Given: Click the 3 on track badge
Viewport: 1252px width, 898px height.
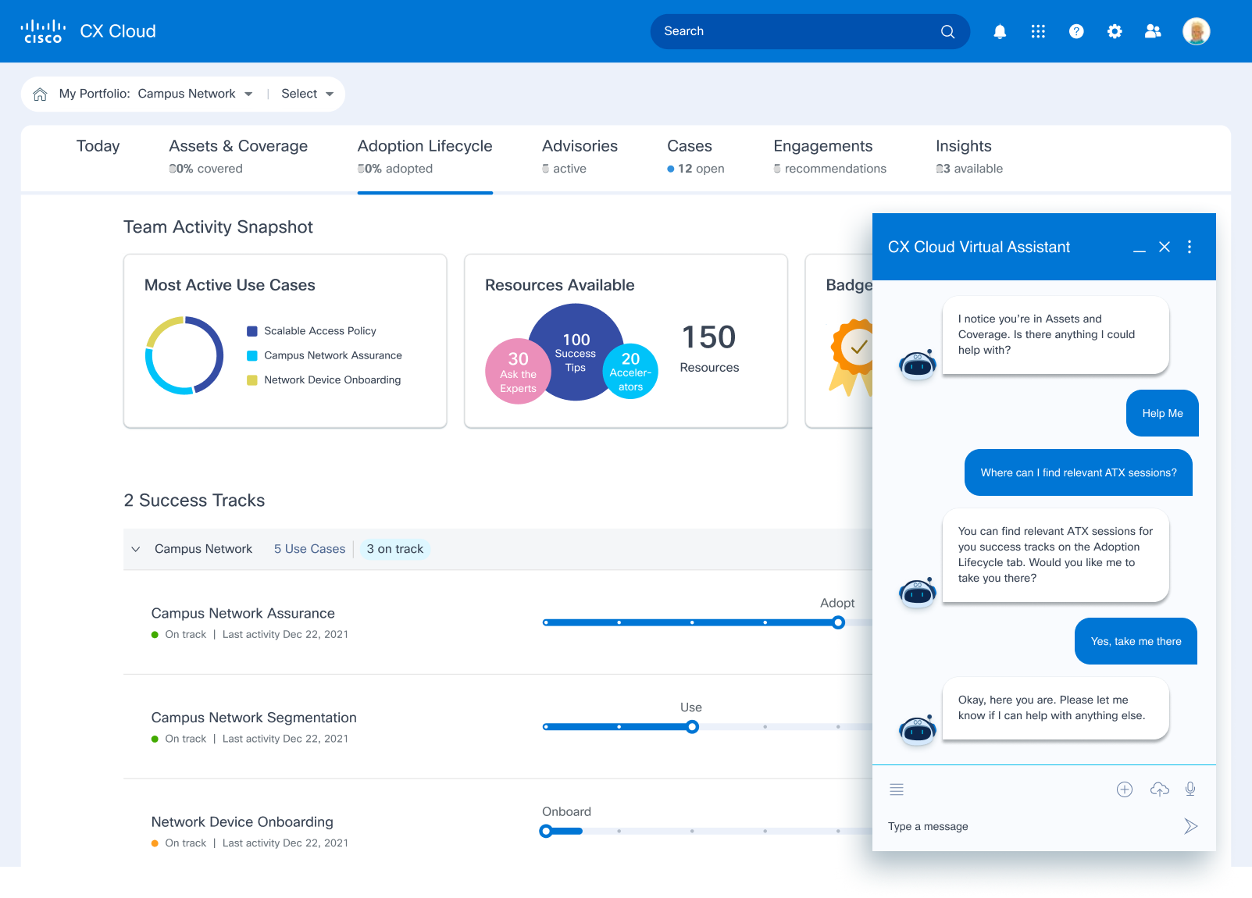Looking at the screenshot, I should pos(395,549).
